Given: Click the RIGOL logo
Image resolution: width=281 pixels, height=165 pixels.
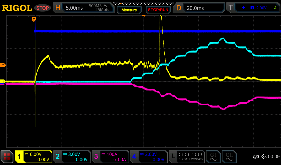Looking at the screenshot, I should coord(17,8).
